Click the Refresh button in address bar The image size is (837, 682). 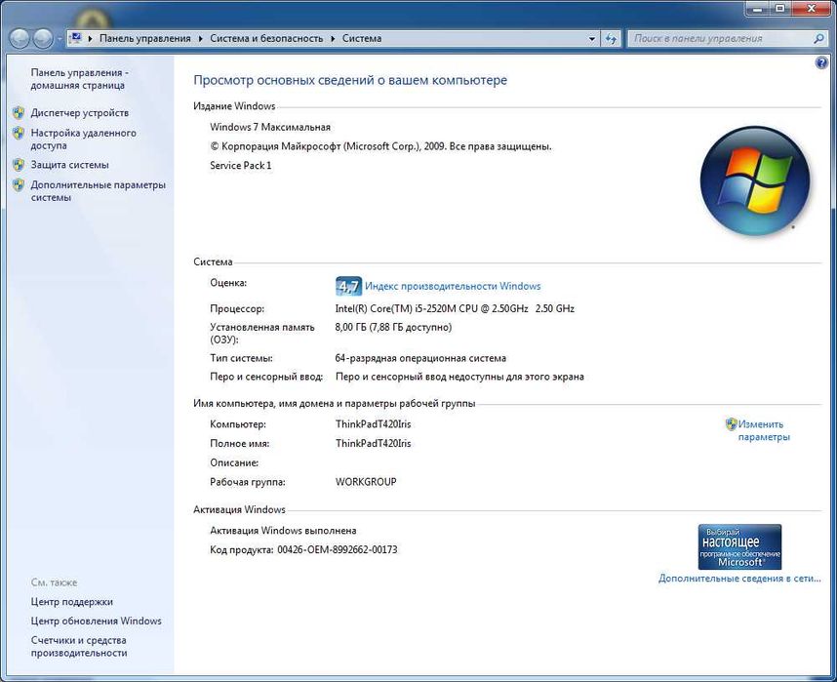612,39
